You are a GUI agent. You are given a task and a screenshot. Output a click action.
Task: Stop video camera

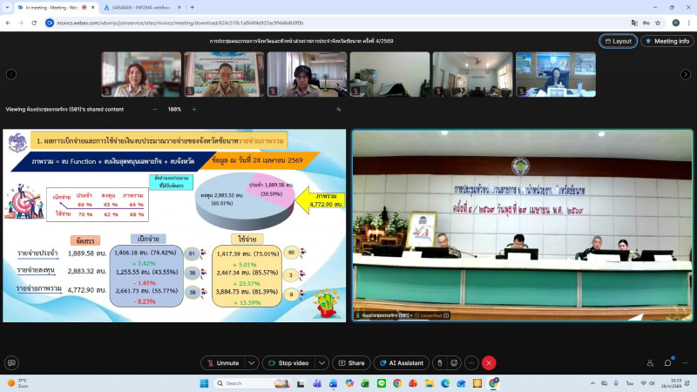(288, 363)
